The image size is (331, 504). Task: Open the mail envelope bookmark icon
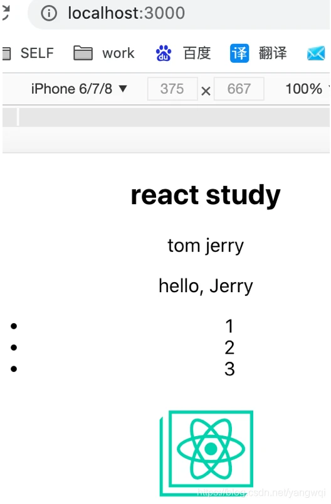(316, 53)
